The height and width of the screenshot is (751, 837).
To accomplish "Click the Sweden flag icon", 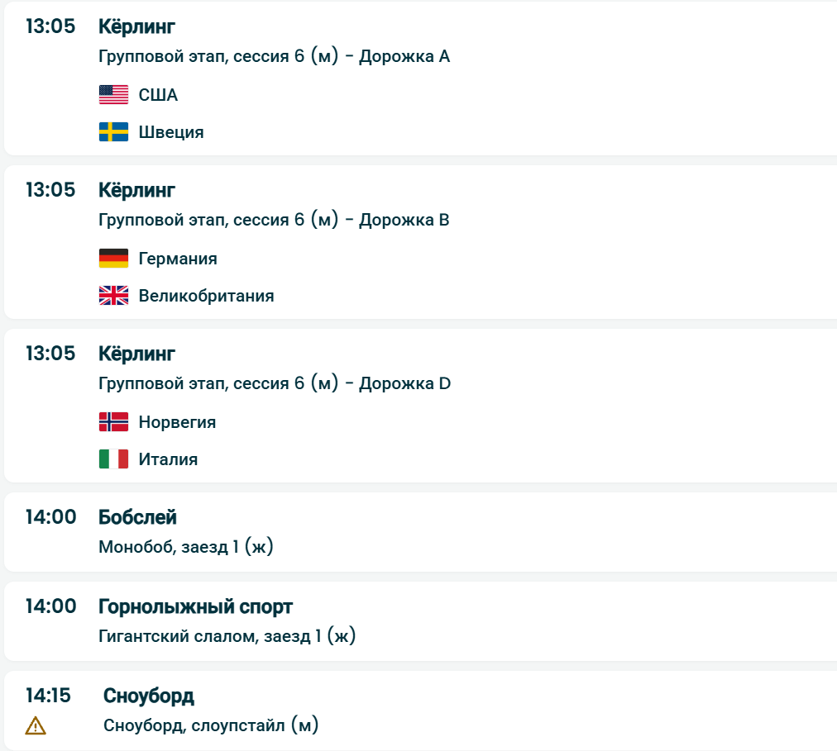I will click(113, 132).
